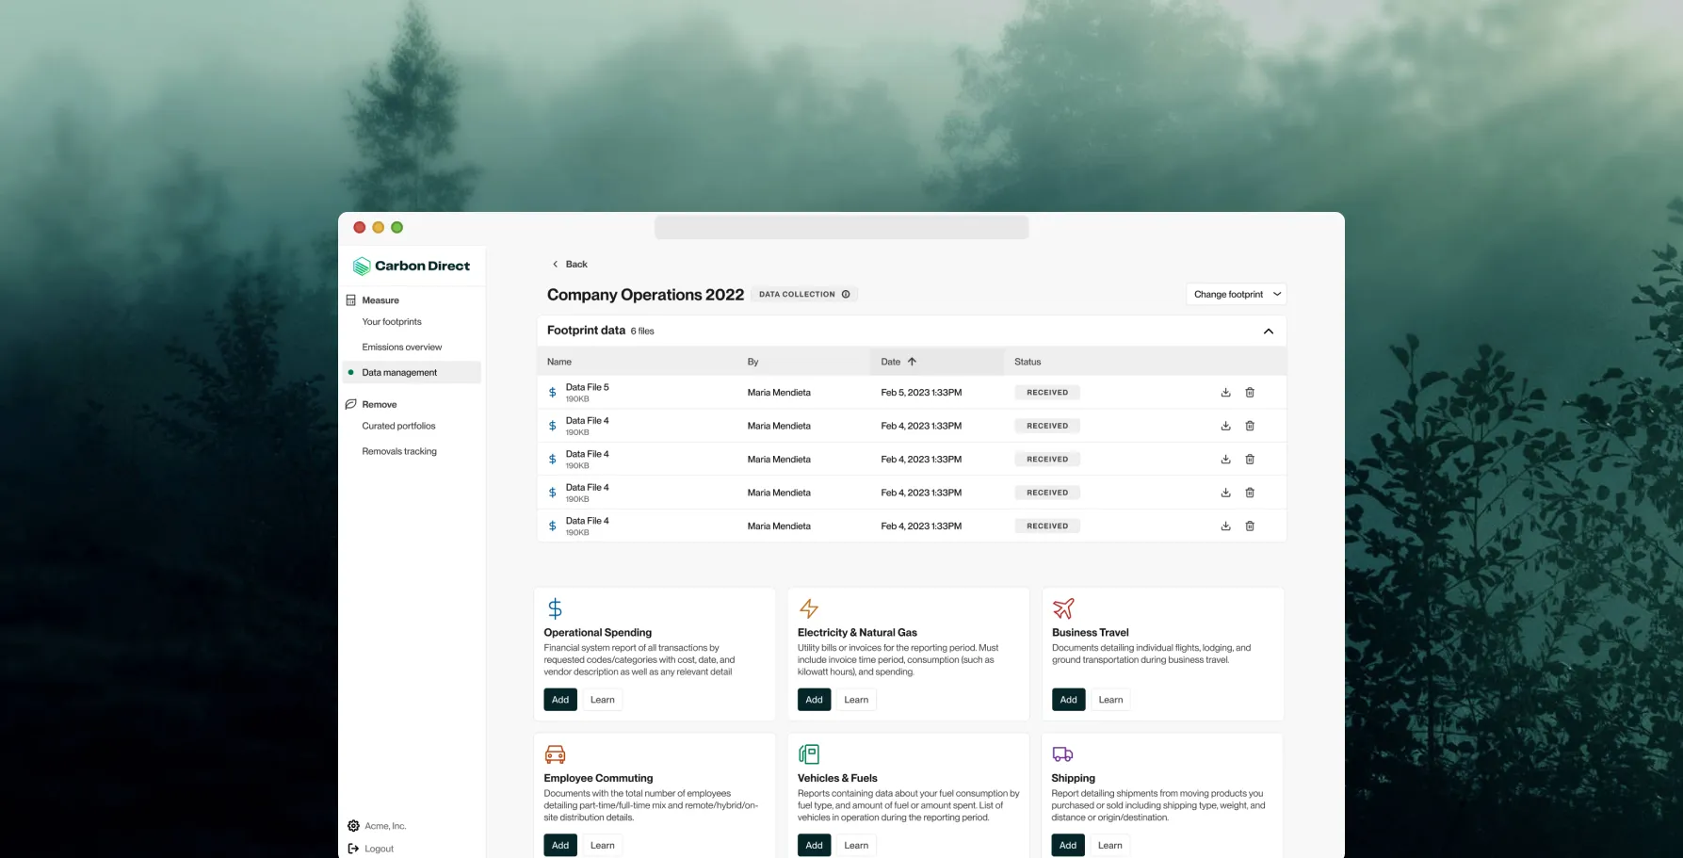Click the yellow minimize window dot
The image size is (1683, 858).
click(x=379, y=227)
